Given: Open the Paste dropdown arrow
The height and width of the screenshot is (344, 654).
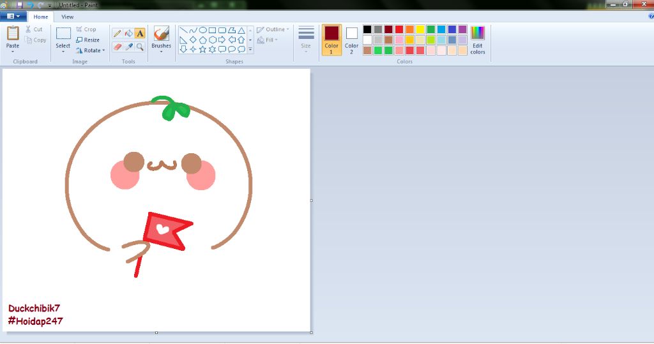Looking at the screenshot, I should point(13,52).
